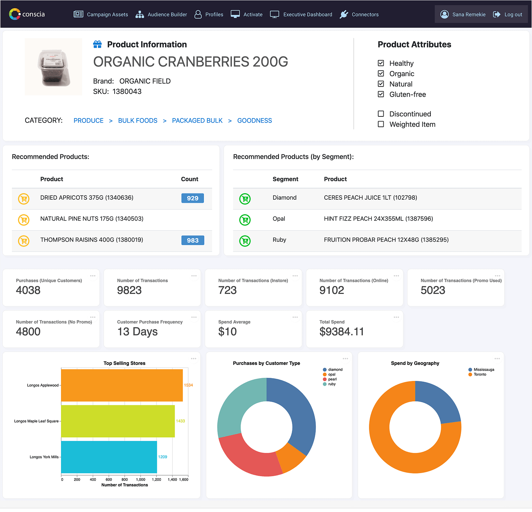Open the PACKAGED BULK category link
The height and width of the screenshot is (512, 532).
[197, 120]
